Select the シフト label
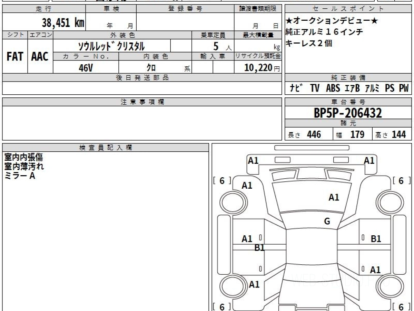Image resolution: width=414 pixels, height=311 pixels. click(x=15, y=35)
